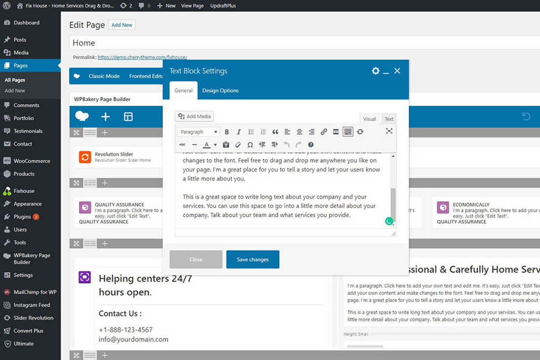540x360 pixels.
Task: Click the Add New page button
Action: tap(122, 25)
